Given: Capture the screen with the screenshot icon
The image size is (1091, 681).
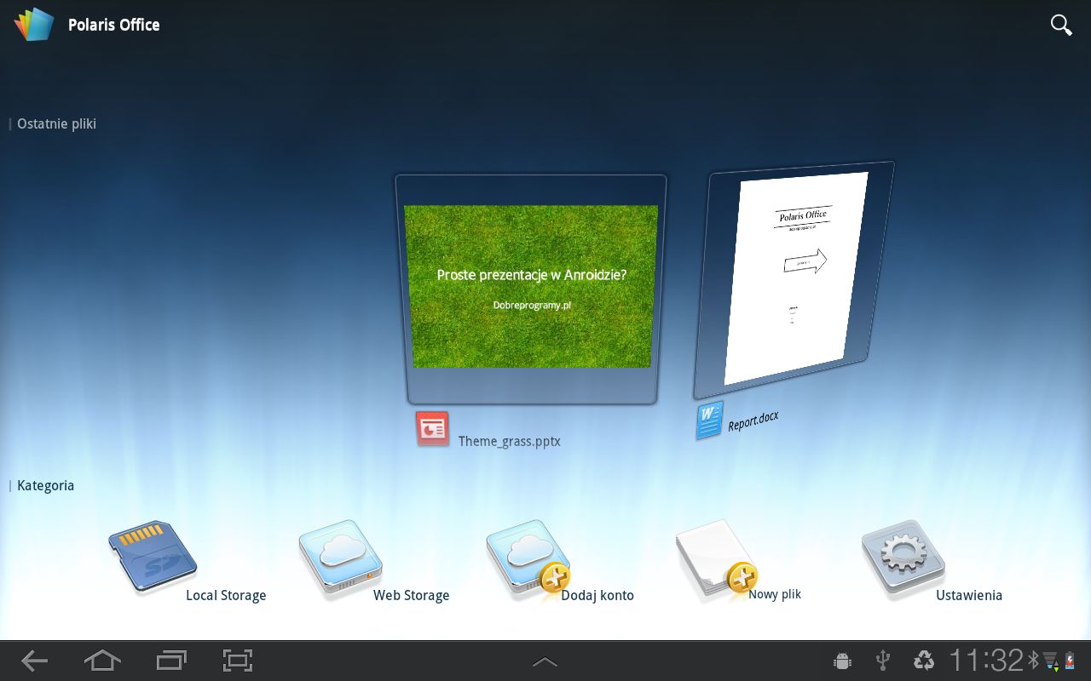Looking at the screenshot, I should [x=238, y=661].
